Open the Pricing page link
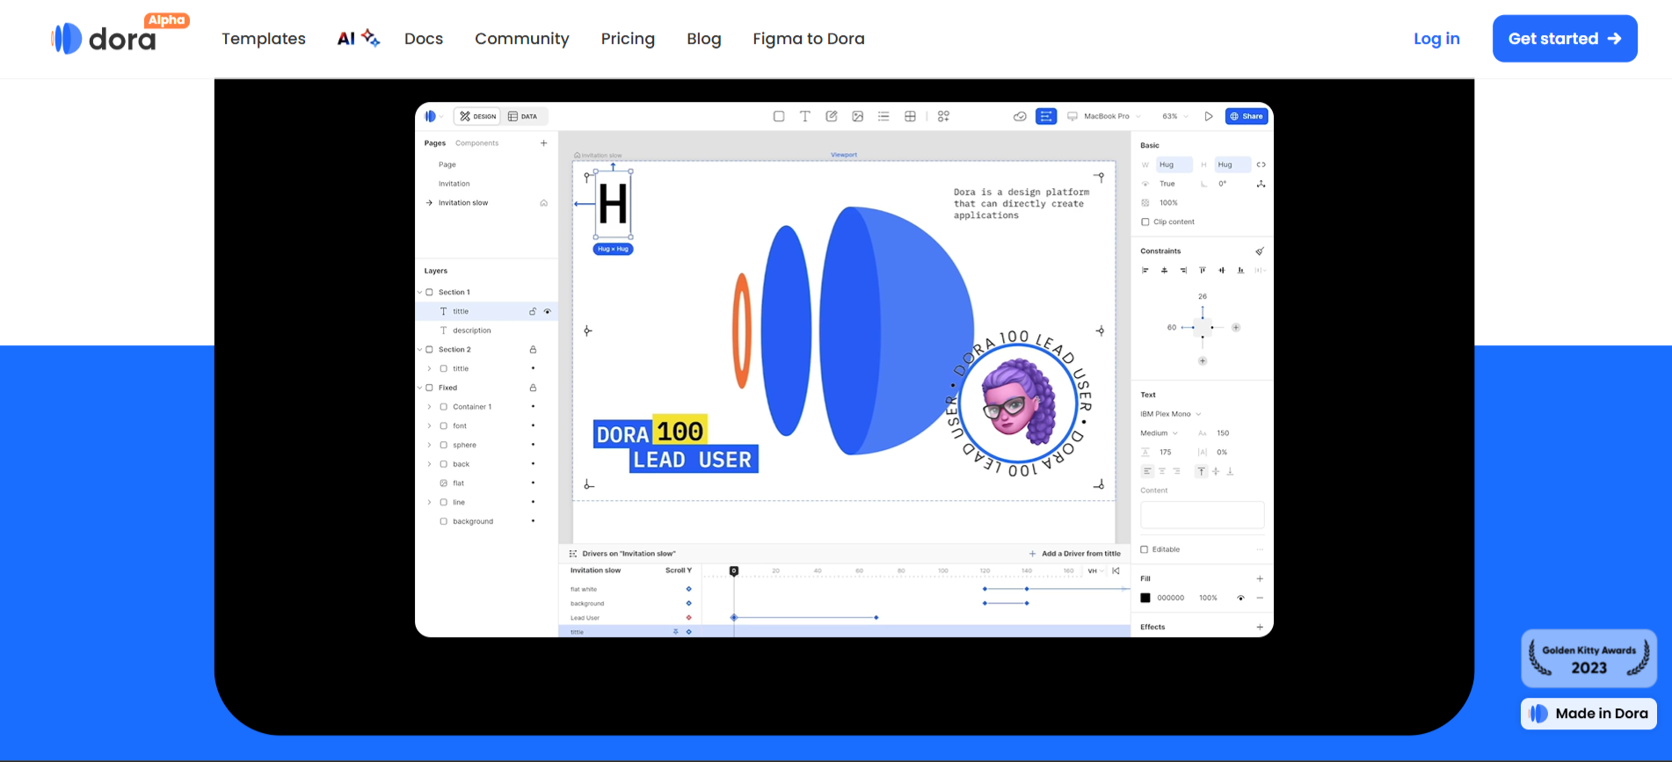The image size is (1672, 762). [x=628, y=39]
